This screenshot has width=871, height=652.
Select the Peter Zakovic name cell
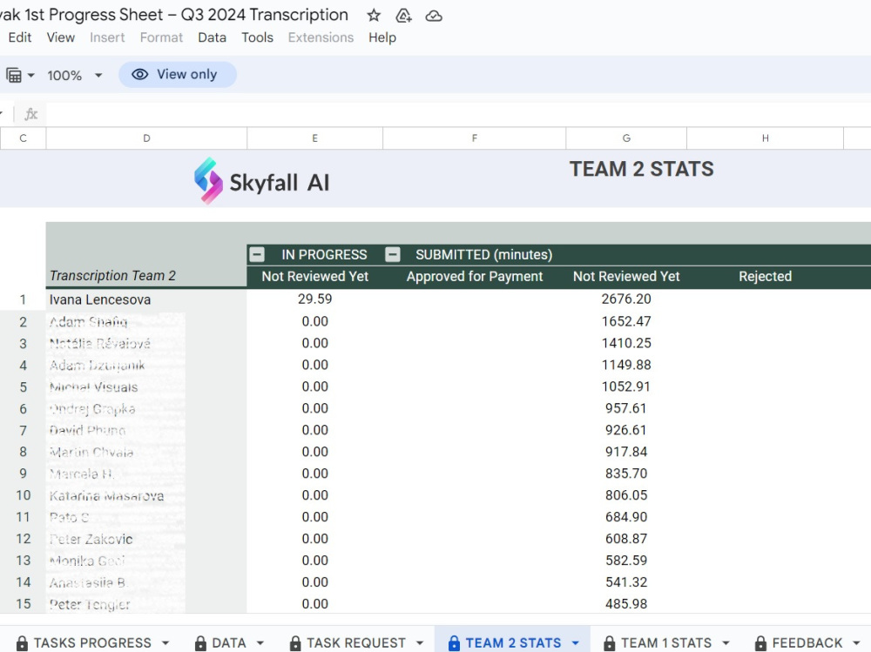pyautogui.click(x=146, y=539)
